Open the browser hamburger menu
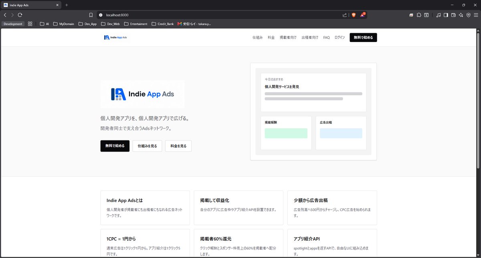Image resolution: width=481 pixels, height=258 pixels. 476,15
